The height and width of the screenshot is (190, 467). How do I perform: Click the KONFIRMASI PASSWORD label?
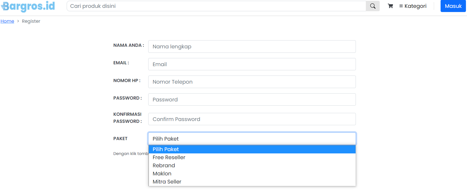(x=128, y=118)
